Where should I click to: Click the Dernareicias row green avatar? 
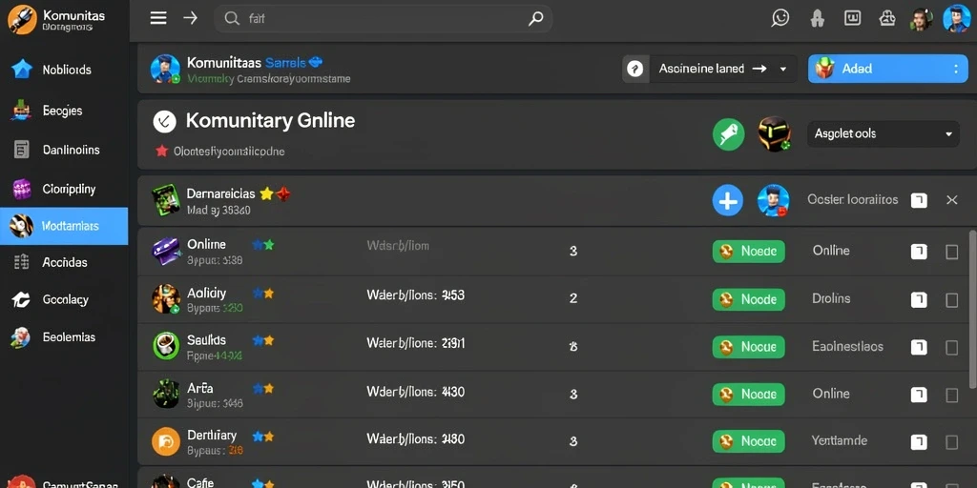(166, 200)
